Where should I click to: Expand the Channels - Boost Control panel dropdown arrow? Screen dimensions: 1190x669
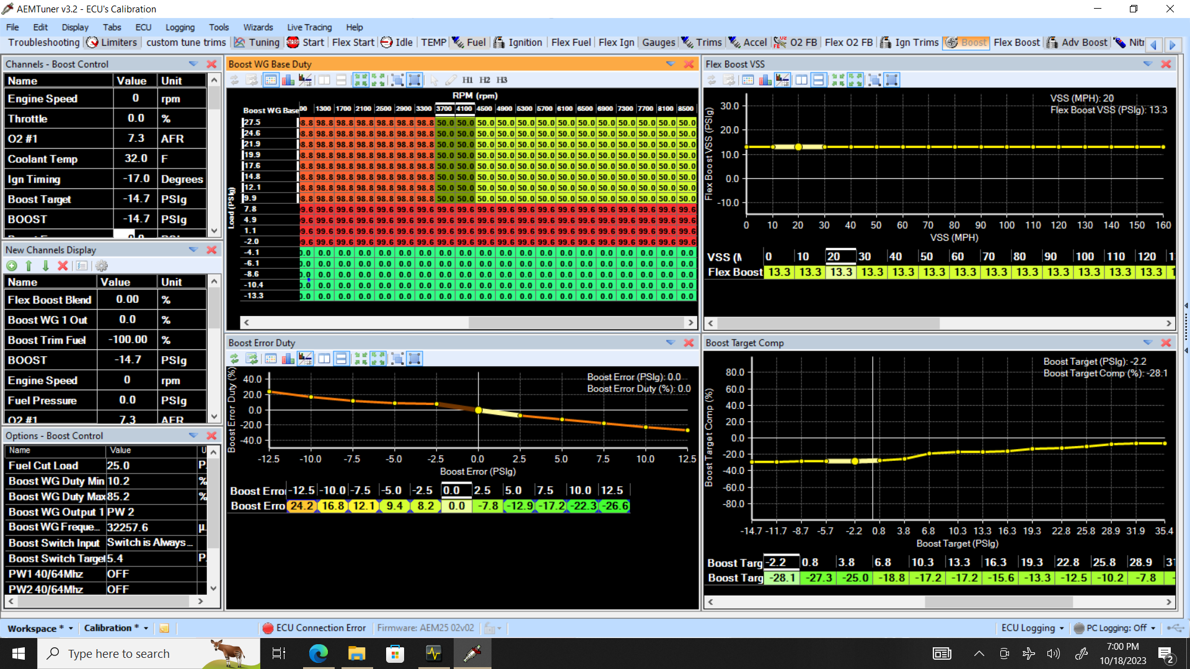[193, 64]
